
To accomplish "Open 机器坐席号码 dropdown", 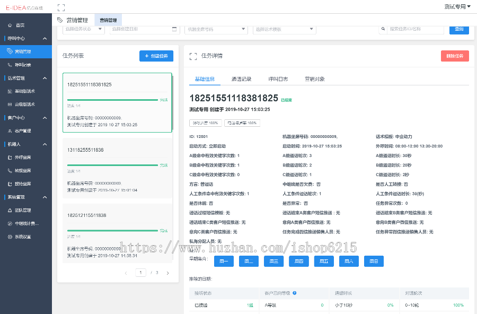I will [216, 29].
